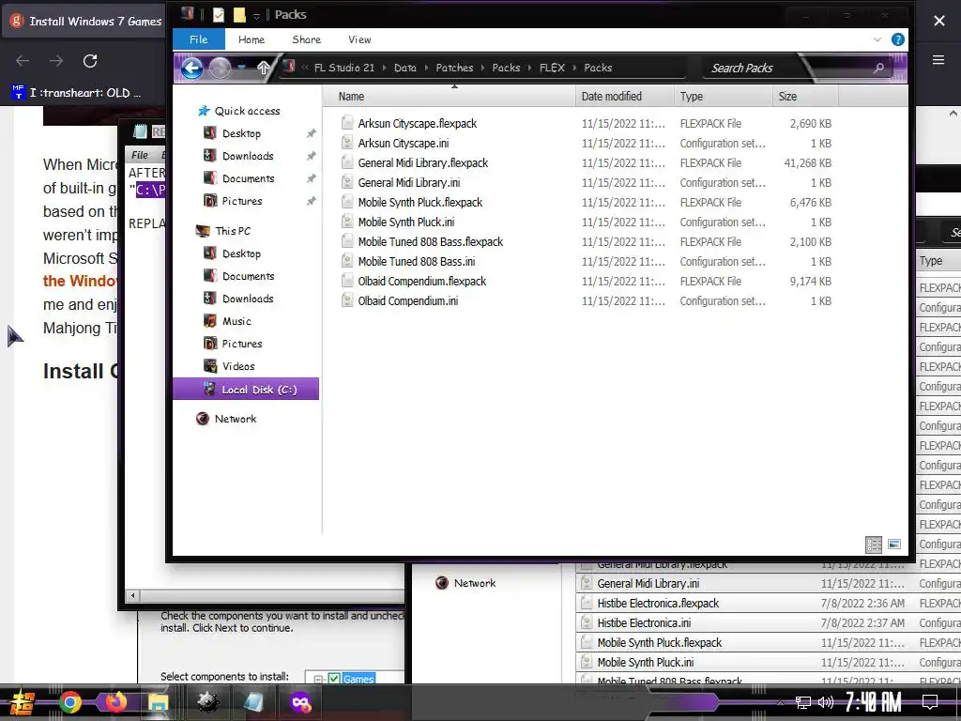Open Pictures under Quick access
Viewport: 961px width, 721px height.
(x=241, y=201)
